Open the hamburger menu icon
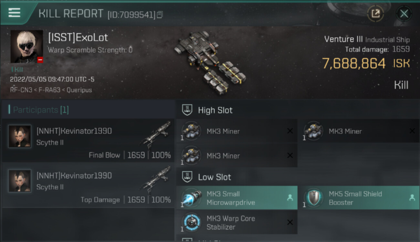Image resolution: width=420 pixels, height=242 pixels. (14, 13)
